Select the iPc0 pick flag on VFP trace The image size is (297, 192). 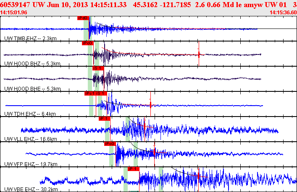(110, 144)
